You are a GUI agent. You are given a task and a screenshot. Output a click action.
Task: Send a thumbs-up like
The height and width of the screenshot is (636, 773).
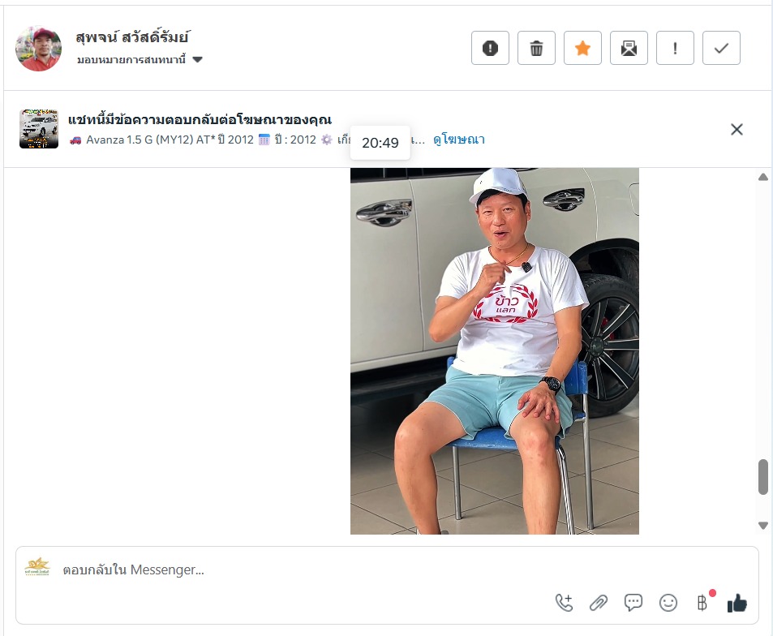tap(737, 603)
